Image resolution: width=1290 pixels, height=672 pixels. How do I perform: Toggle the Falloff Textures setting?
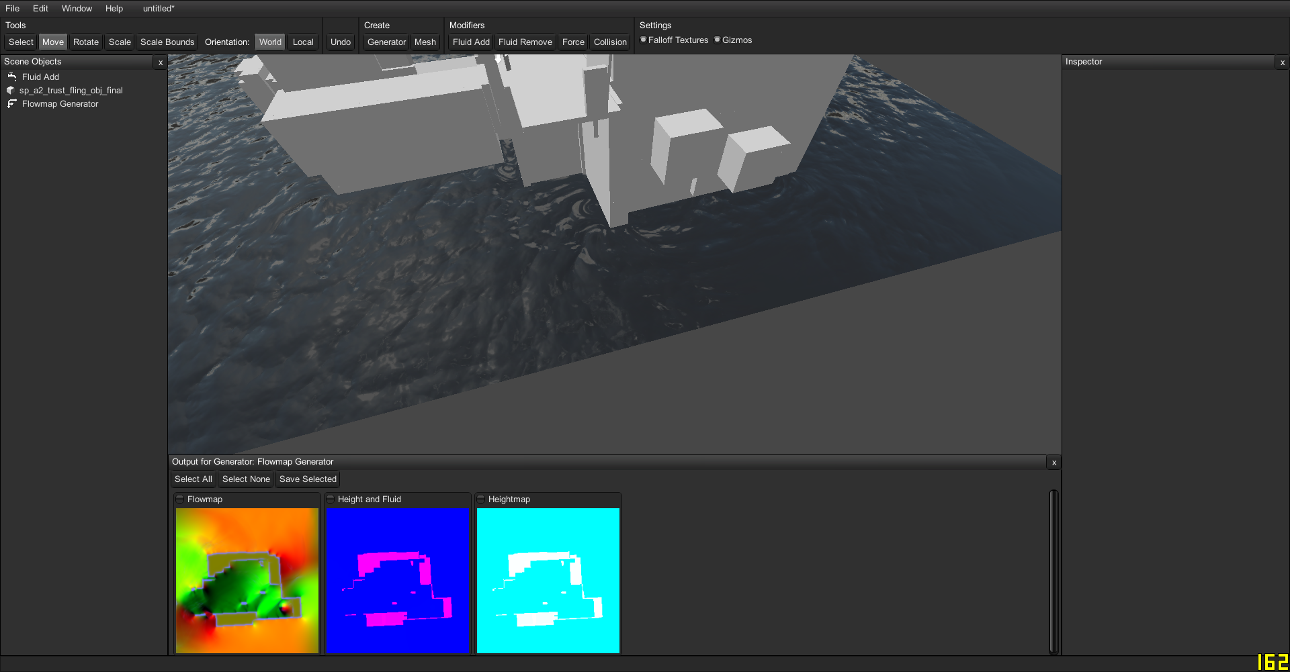pos(643,40)
